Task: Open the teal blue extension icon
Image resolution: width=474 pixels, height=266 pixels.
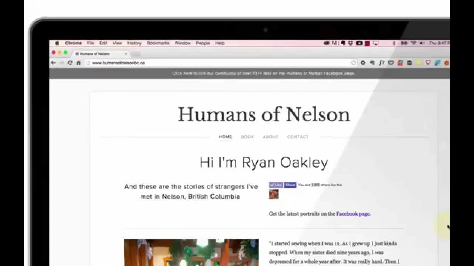Action: point(437,63)
